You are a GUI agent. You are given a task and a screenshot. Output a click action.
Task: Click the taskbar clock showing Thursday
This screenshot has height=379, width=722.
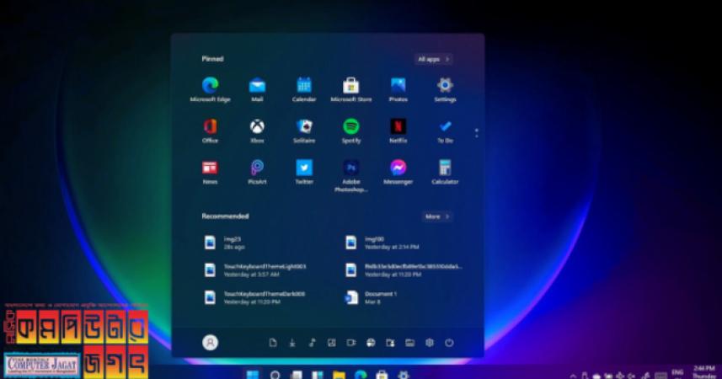[704, 372]
